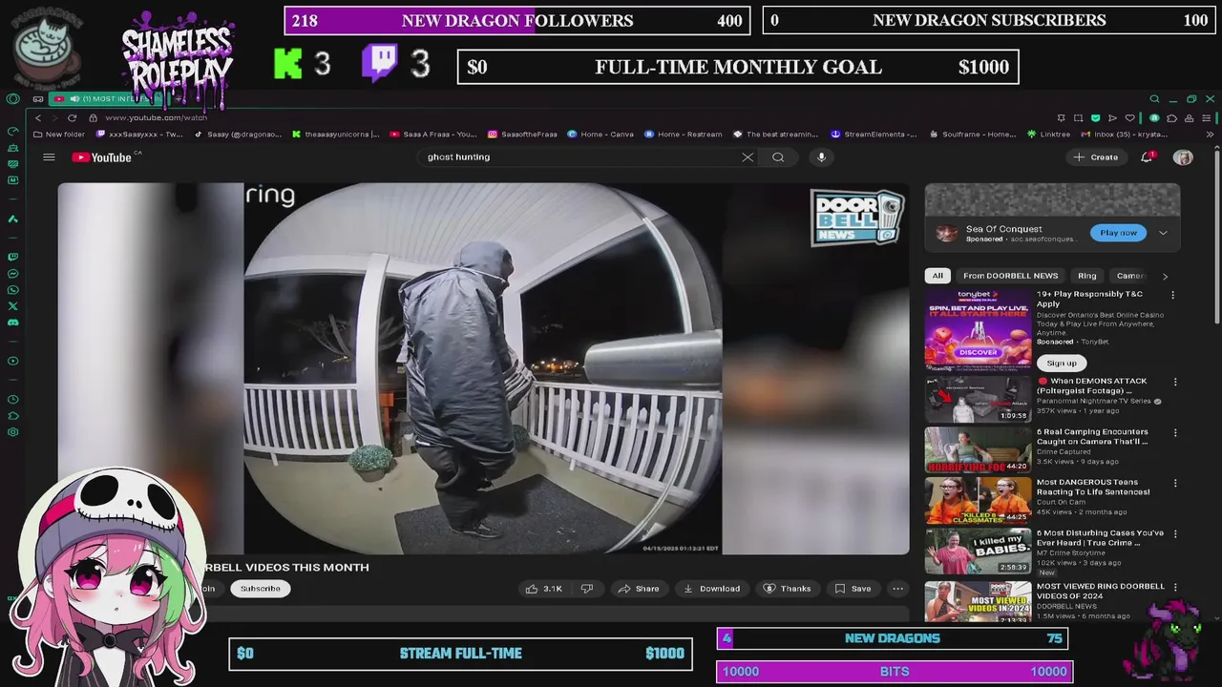Open the StreamElements bookmark

coord(874,135)
